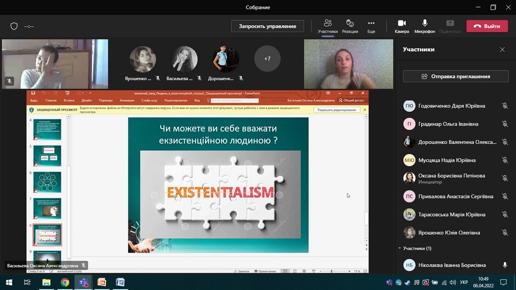Switch the УКР keyboard language indicator
The height and width of the screenshot is (290, 516).
[x=464, y=282]
